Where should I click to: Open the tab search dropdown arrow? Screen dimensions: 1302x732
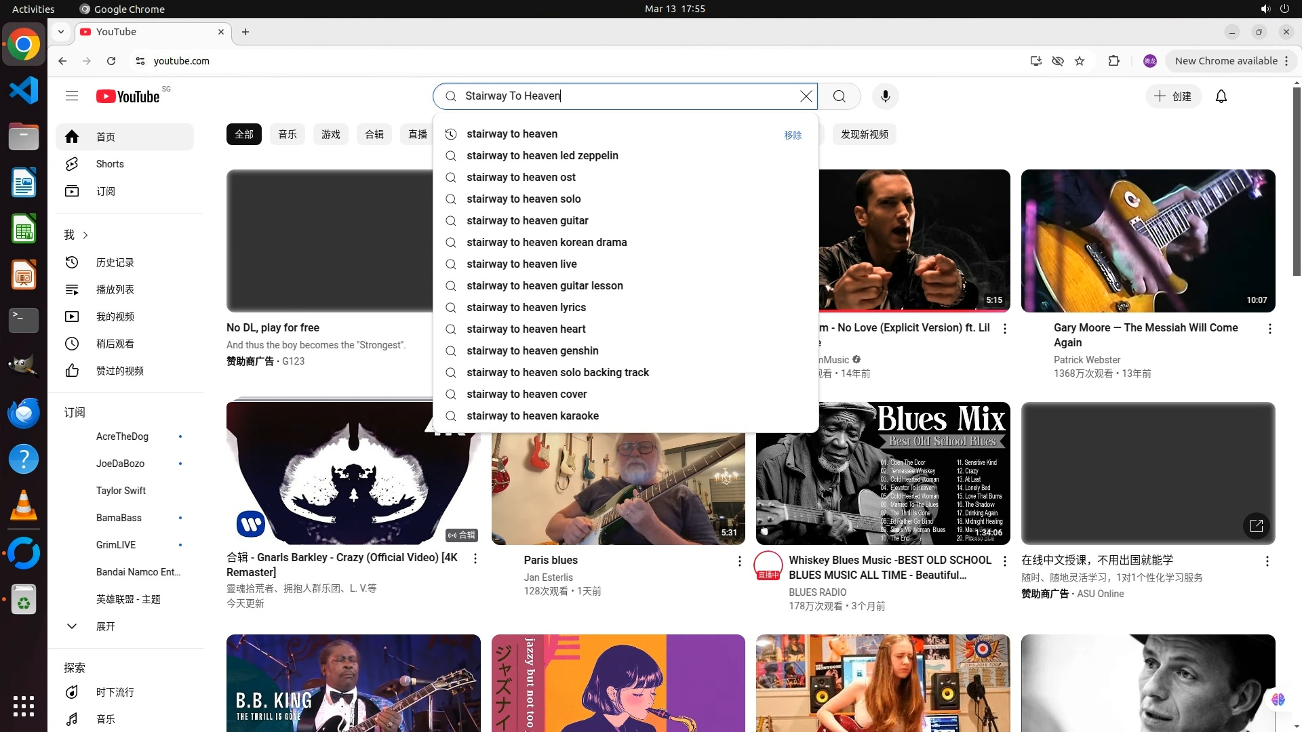tap(61, 32)
